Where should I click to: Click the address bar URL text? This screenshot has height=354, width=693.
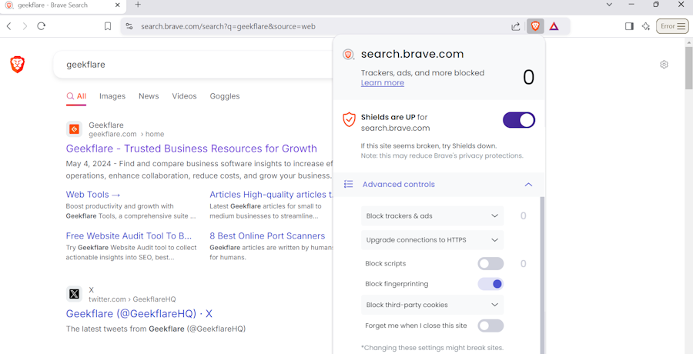click(228, 26)
